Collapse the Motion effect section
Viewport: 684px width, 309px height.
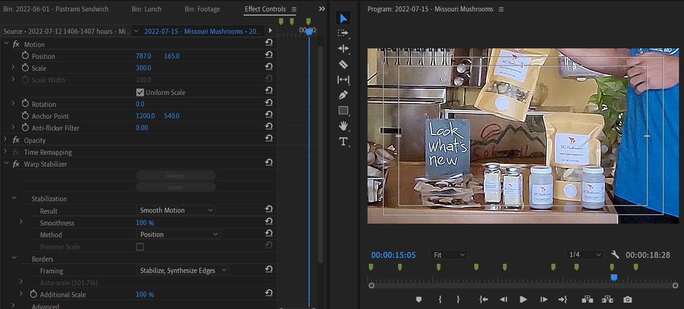6,44
